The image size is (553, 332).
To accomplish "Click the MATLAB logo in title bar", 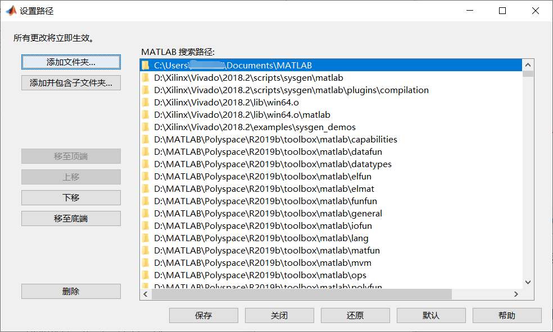I will (11, 11).
